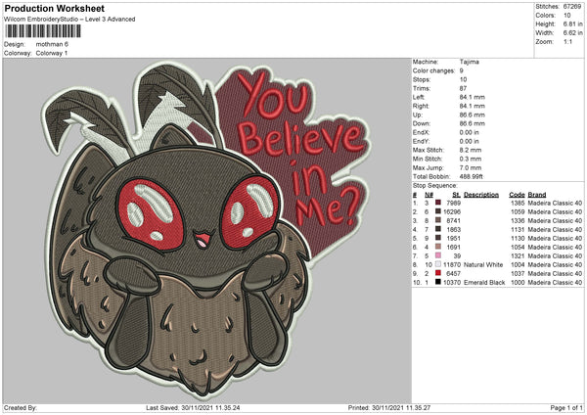The width and height of the screenshot is (587, 415).
Task: Click the 'Color changes:' label
Action: 433,70
